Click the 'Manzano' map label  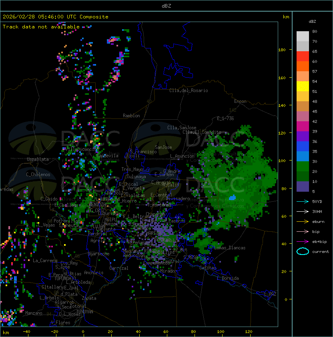pos(34,313)
